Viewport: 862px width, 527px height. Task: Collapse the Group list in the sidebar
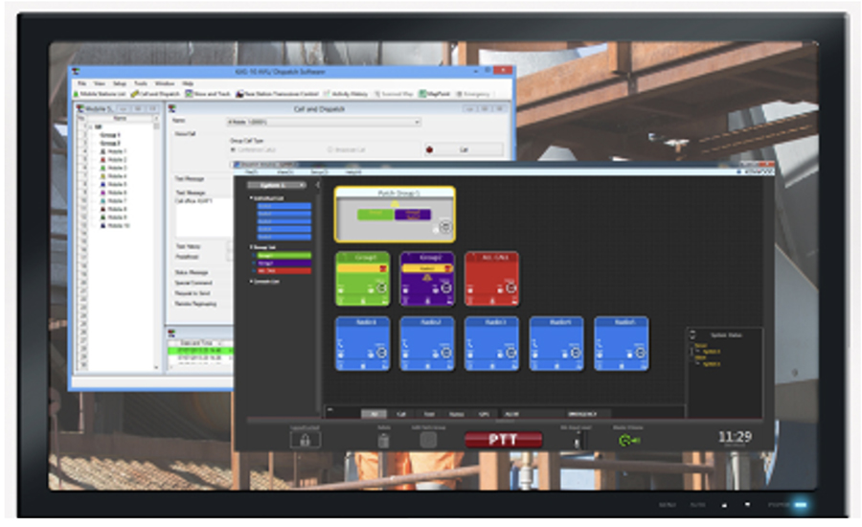[x=251, y=246]
